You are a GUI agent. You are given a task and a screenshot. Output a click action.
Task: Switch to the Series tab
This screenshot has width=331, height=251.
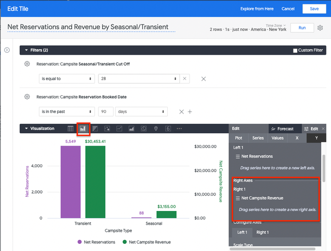[258, 137]
